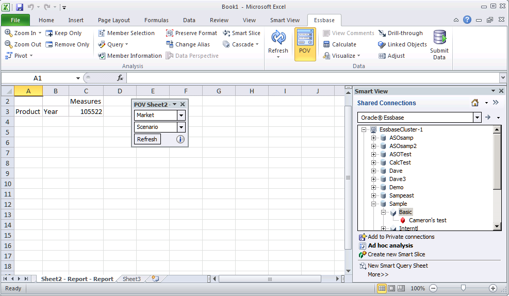Open the Query menu
The width and height of the screenshot is (509, 296).
pyautogui.click(x=113, y=44)
